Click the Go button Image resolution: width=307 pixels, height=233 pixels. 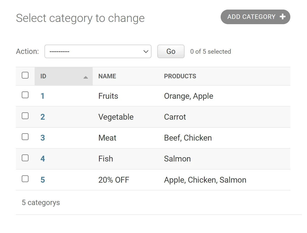pos(171,51)
